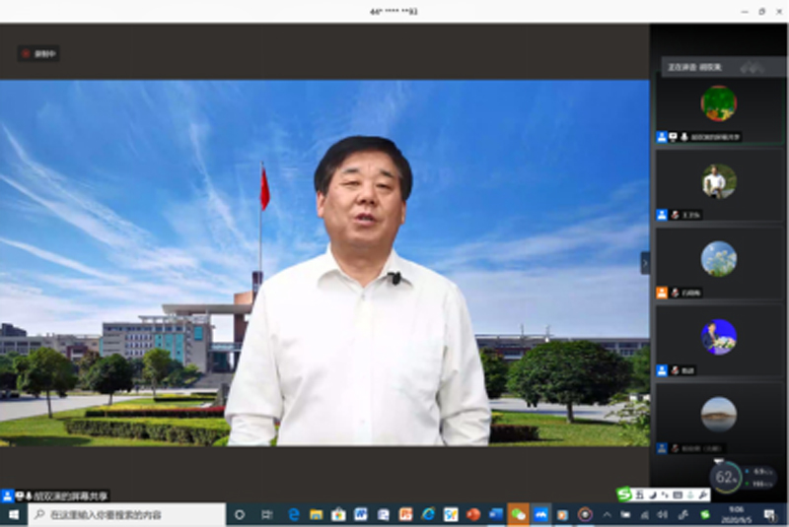Viewport: 789px width, 527px height.
Task: Open the notification action center
Action: coord(769,515)
